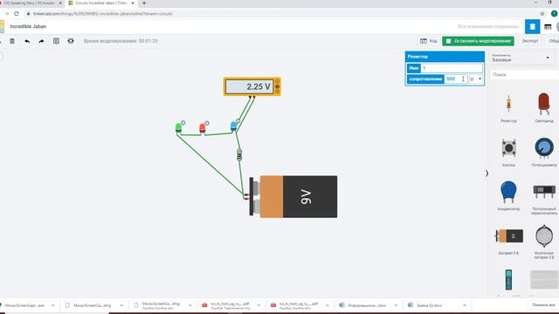Select the 9V battery component in the palette
Viewport: 559px width, 314px height.
point(508,241)
